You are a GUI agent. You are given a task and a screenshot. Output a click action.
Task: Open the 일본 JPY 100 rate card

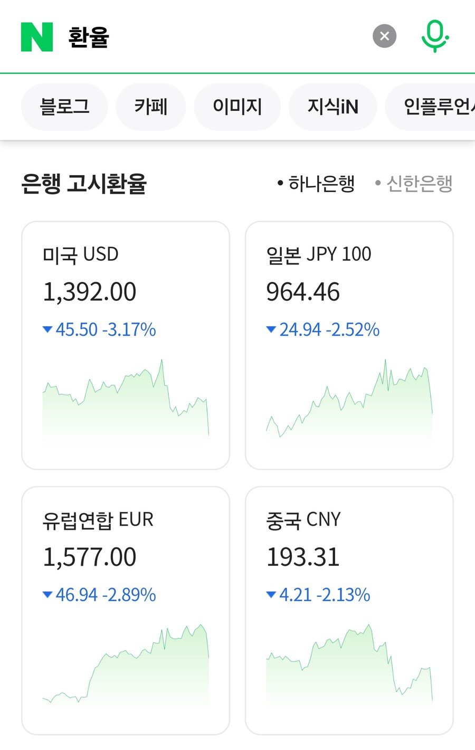tap(349, 345)
